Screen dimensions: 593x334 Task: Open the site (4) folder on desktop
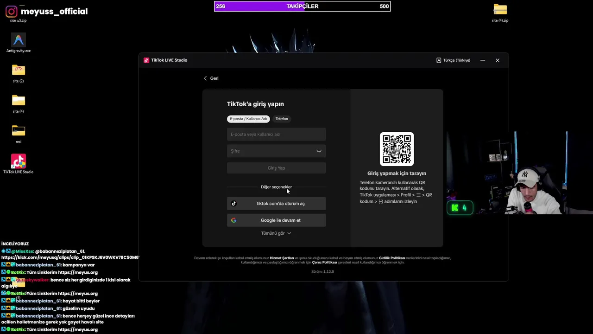19,103
